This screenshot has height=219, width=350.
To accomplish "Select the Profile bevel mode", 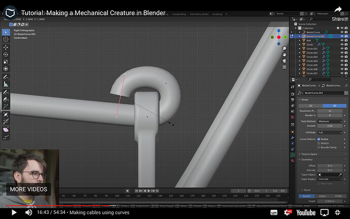I will (338, 196).
